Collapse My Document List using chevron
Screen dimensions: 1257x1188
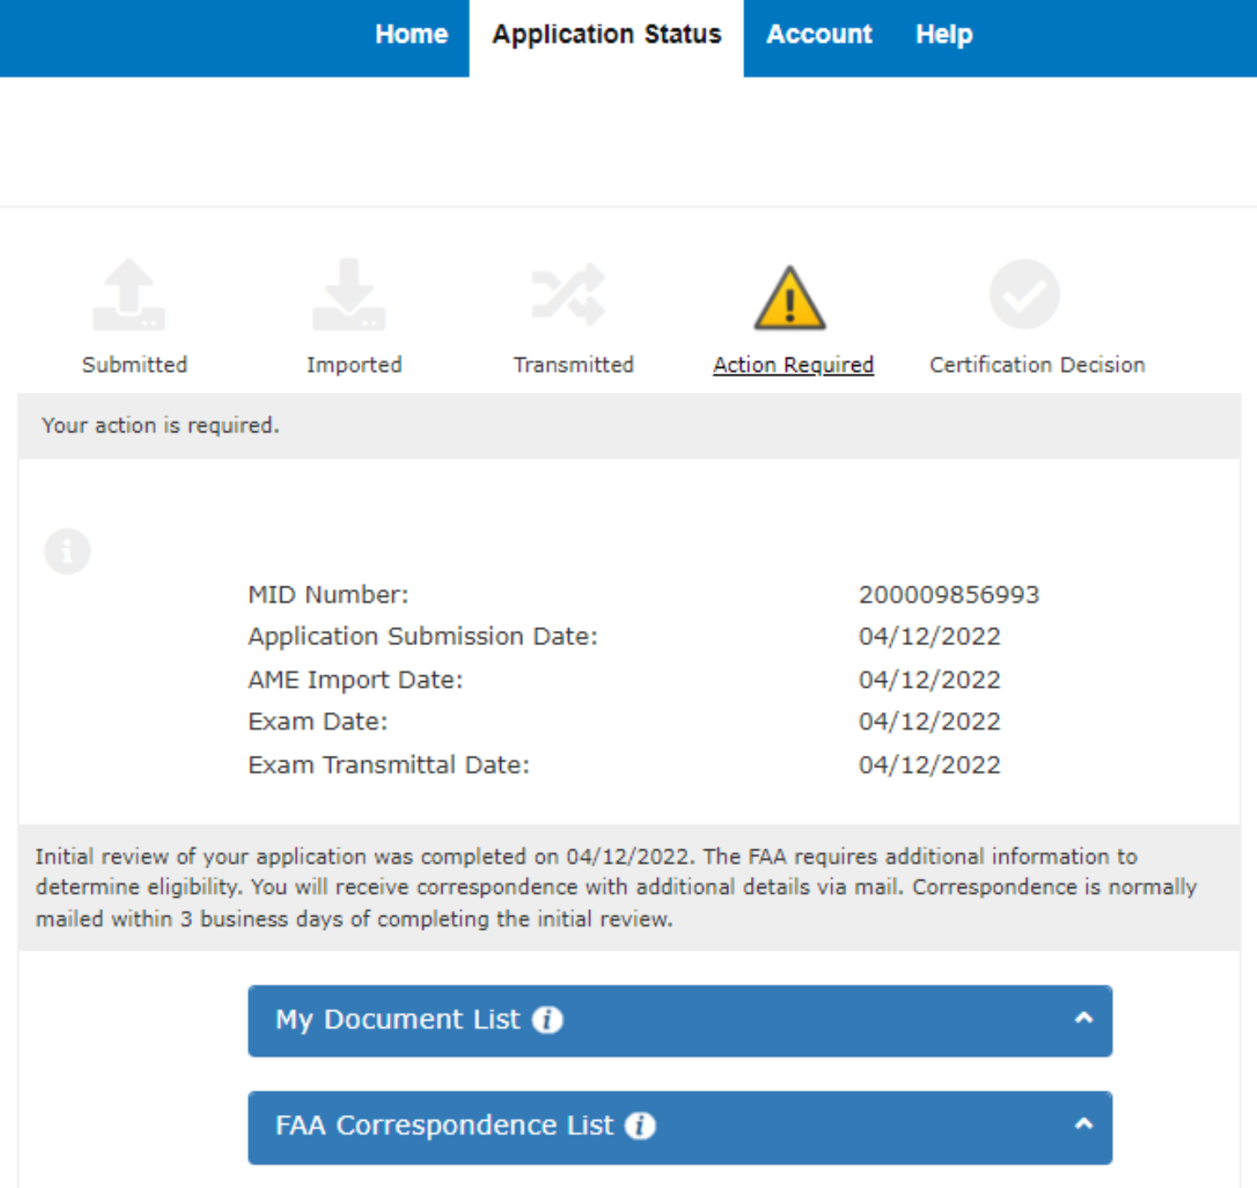click(1084, 1019)
